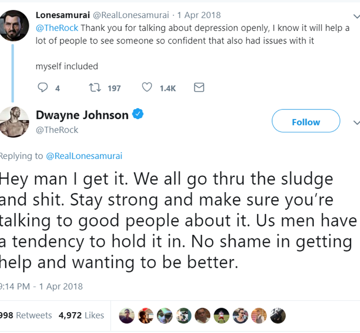Follow Dwayne Johnson
The height and width of the screenshot is (333, 360).
coord(305,122)
